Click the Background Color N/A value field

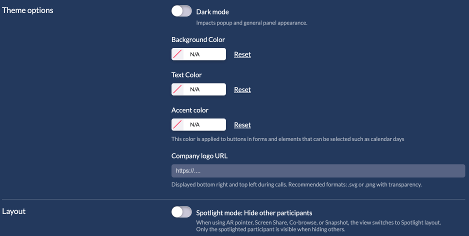coord(205,54)
